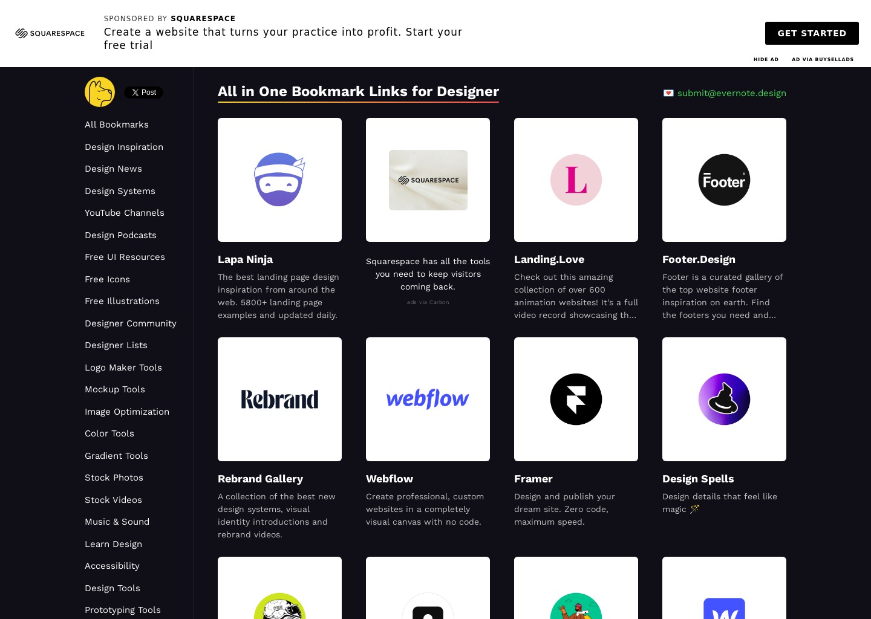Select YouTube Channels in sidebar
This screenshot has height=619, width=871.
(125, 213)
